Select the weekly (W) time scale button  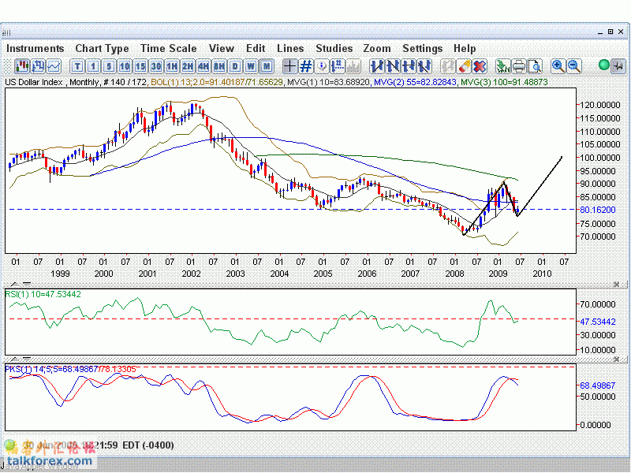(x=251, y=66)
